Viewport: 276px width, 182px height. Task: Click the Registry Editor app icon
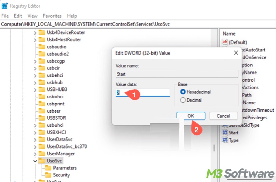click(4, 6)
